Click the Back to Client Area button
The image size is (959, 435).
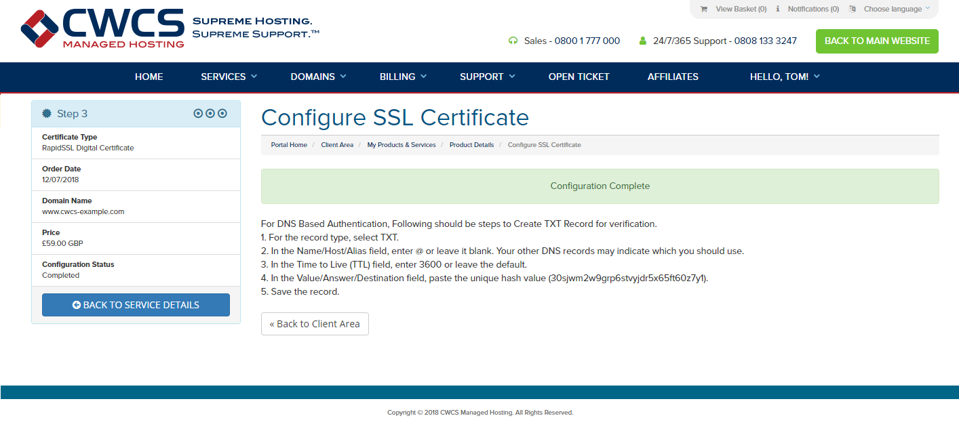click(315, 324)
